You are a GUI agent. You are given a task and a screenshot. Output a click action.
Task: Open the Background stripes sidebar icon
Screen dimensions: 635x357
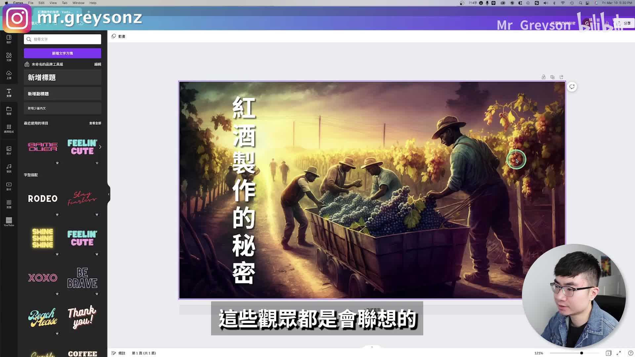[9, 204]
